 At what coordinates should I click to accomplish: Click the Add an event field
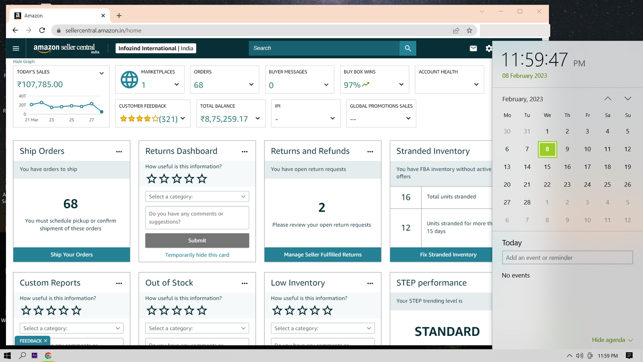tap(567, 258)
